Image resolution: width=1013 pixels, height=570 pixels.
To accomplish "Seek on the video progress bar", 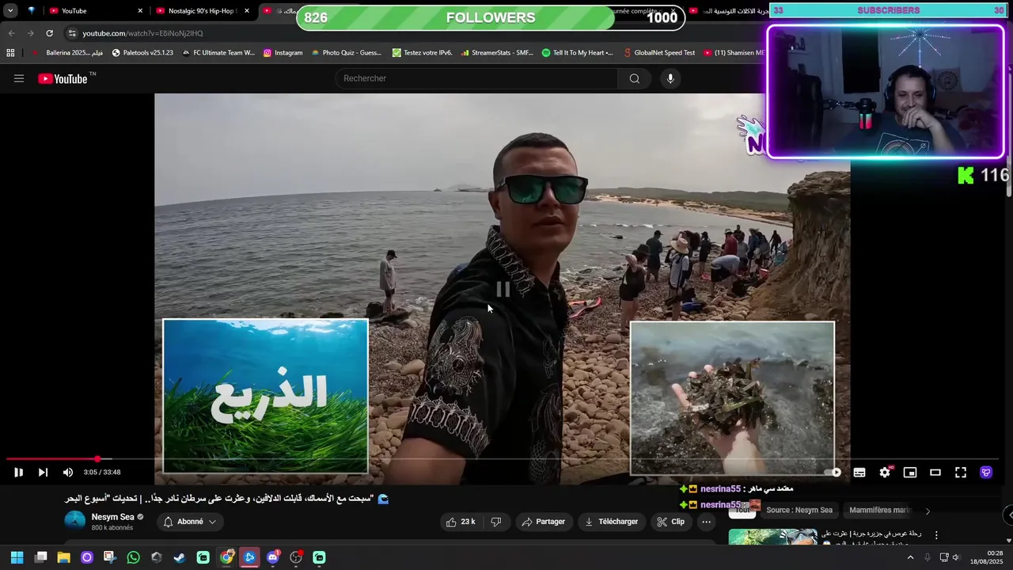I will pos(503,459).
